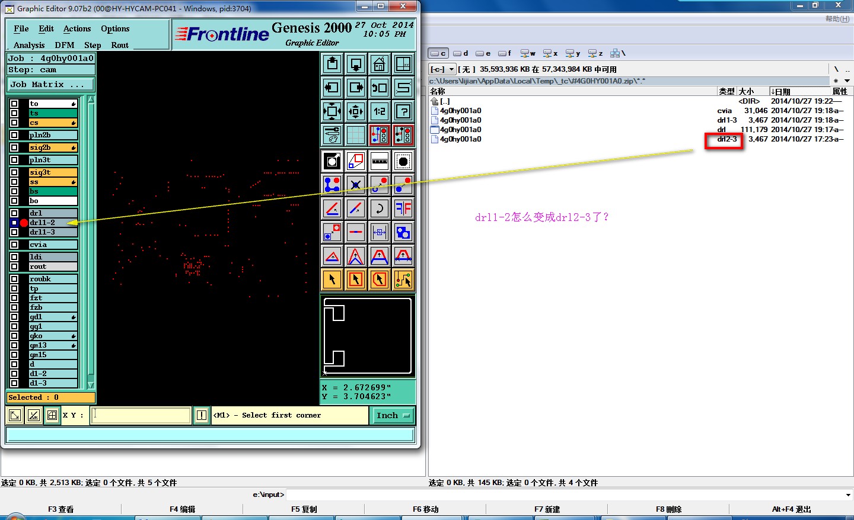Select the plain arrow select tool
The width and height of the screenshot is (854, 520).
click(x=332, y=279)
